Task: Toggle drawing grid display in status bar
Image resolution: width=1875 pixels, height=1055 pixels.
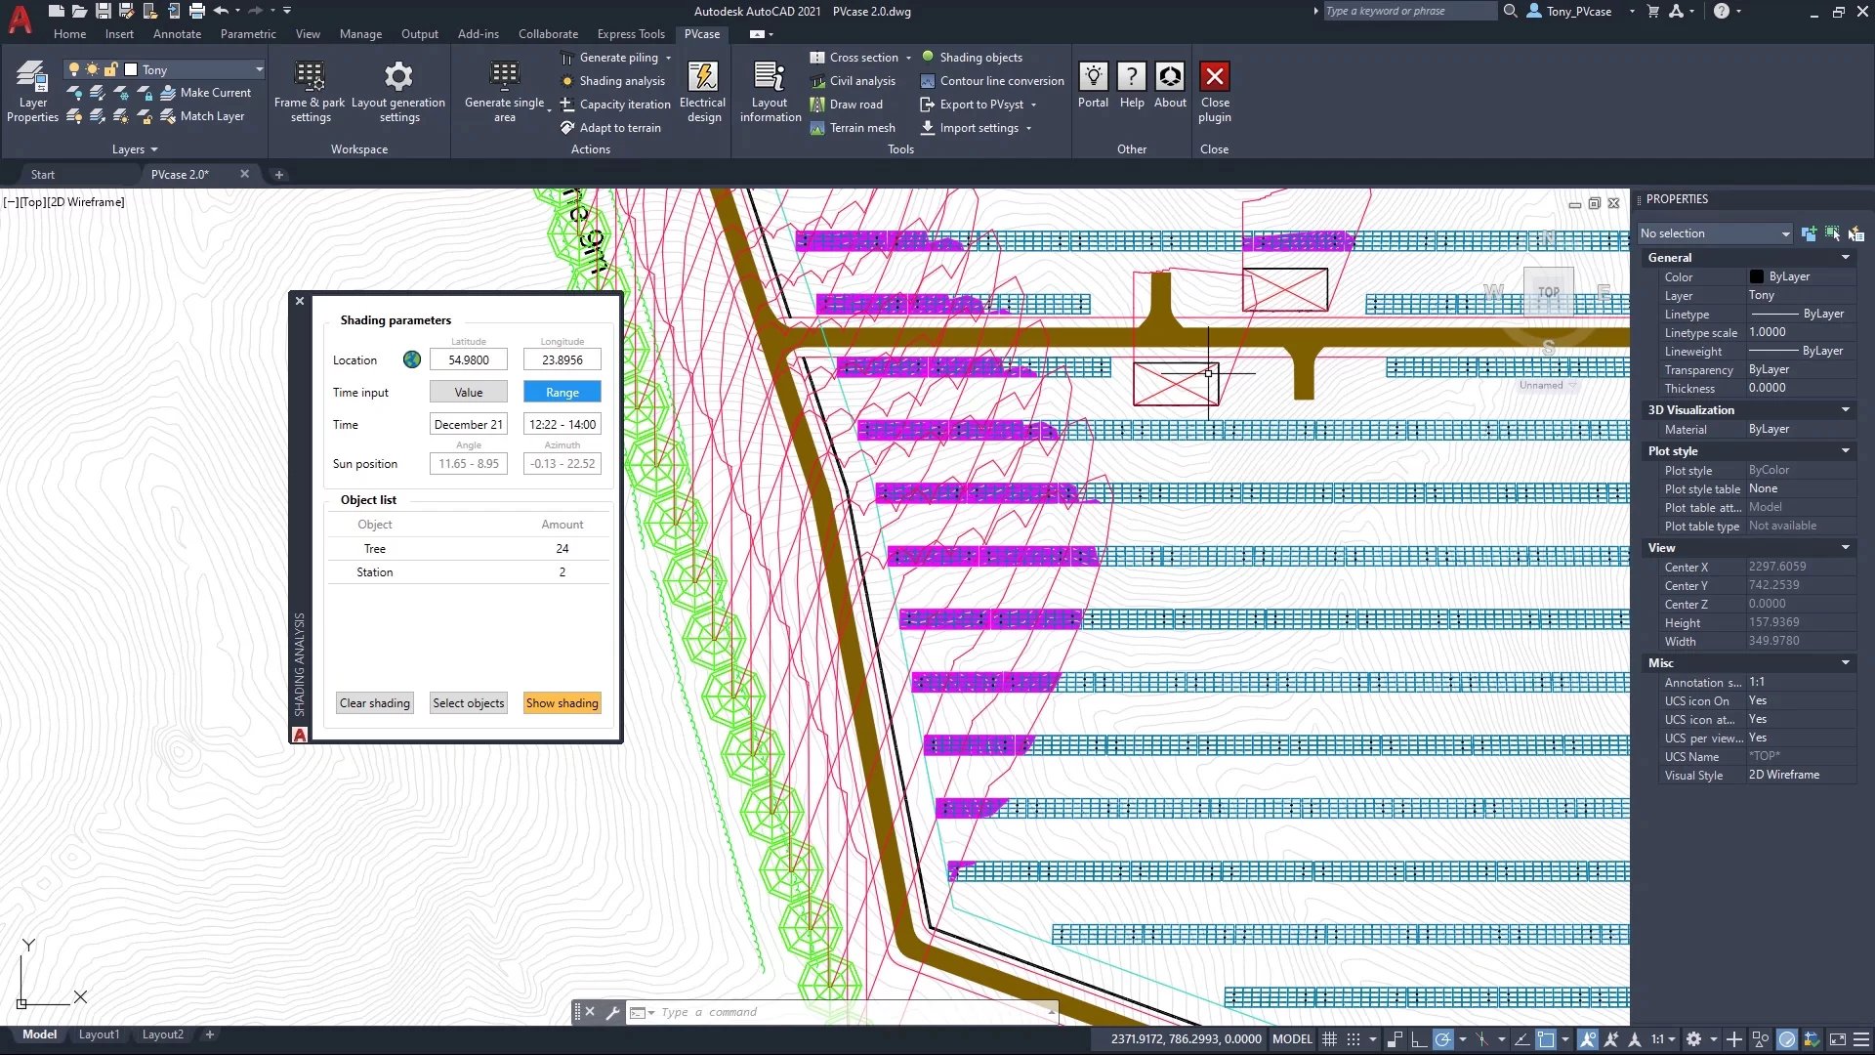Action: (1329, 1039)
